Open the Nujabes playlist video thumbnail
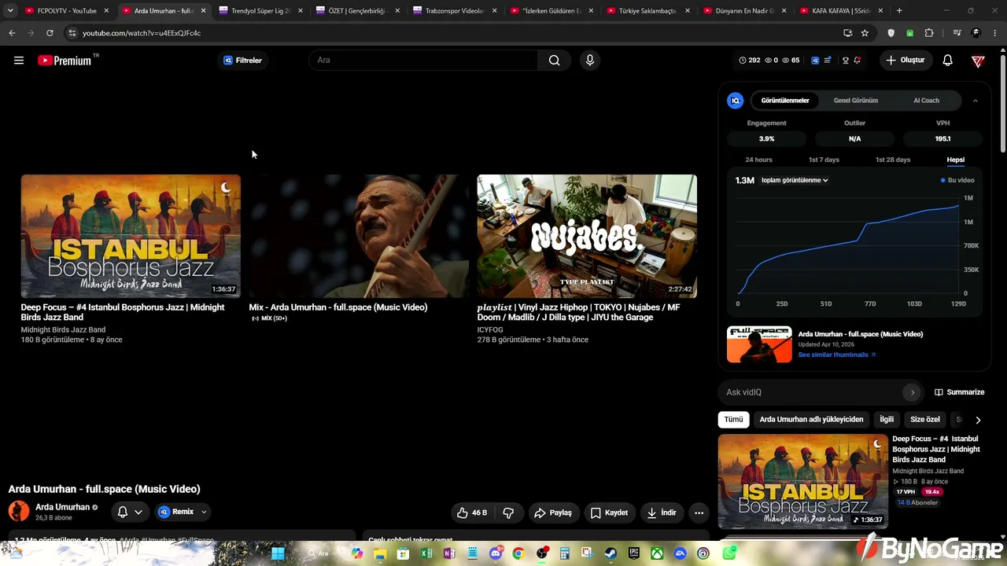Viewport: 1007px width, 566px height. tap(587, 236)
